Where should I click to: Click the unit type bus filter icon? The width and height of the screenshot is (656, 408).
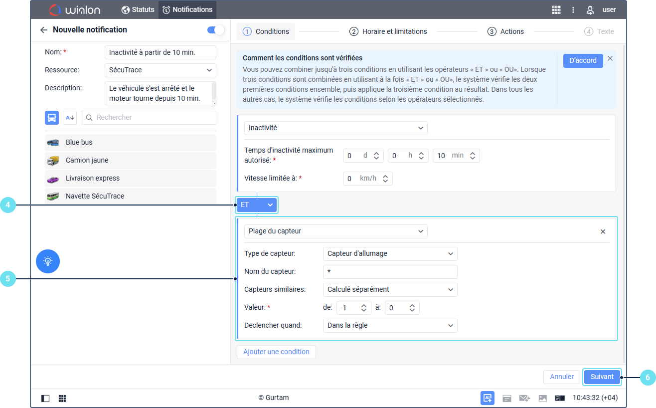52,118
